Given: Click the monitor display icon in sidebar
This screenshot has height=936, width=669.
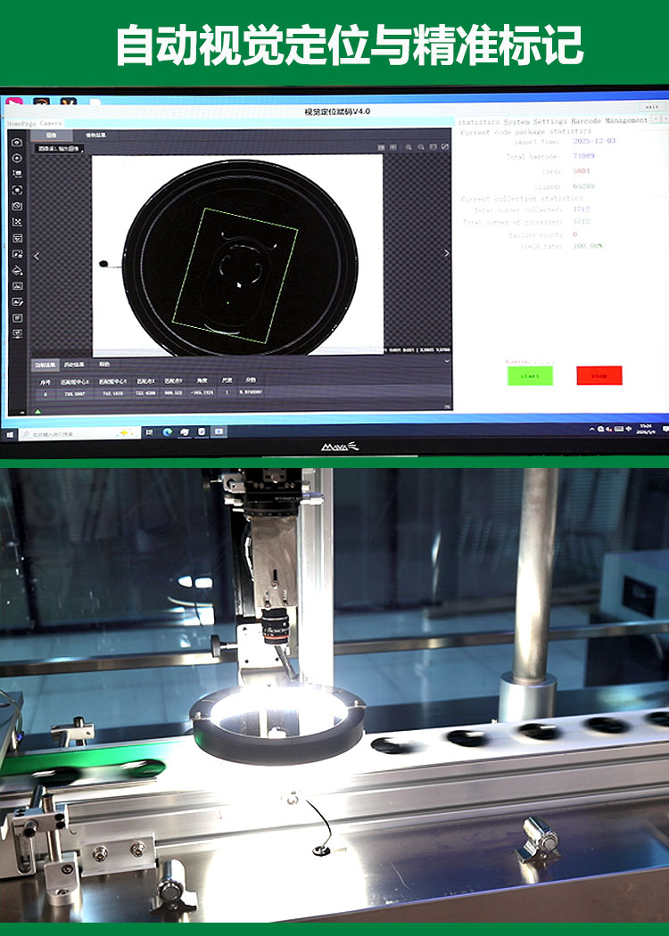Looking at the screenshot, I should pos(17,333).
